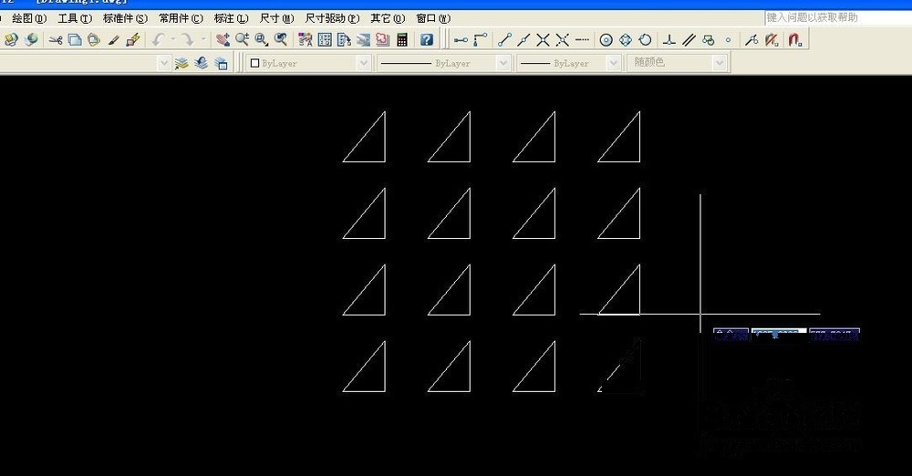Toggle the Snap to None icon
This screenshot has height=476, width=912.
pos(772,40)
